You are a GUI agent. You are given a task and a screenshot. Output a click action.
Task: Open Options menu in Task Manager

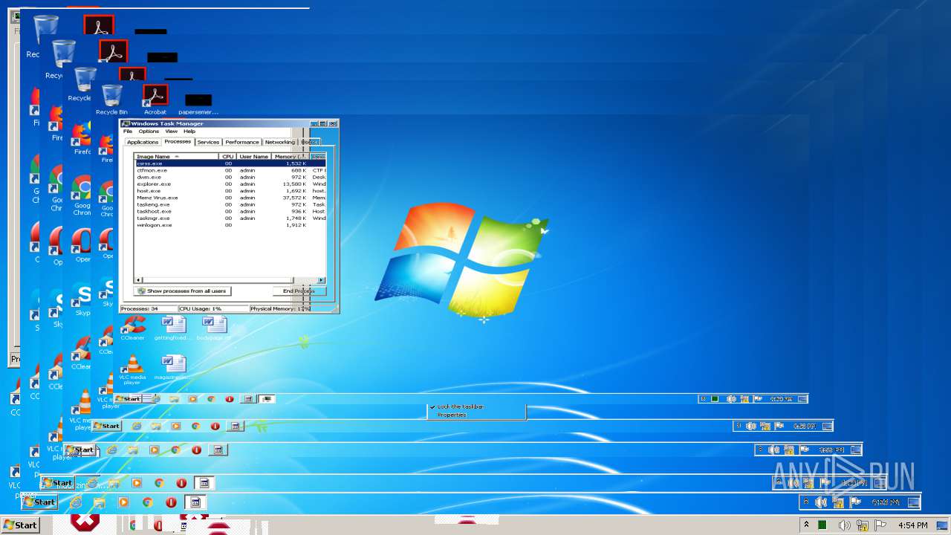(x=149, y=132)
